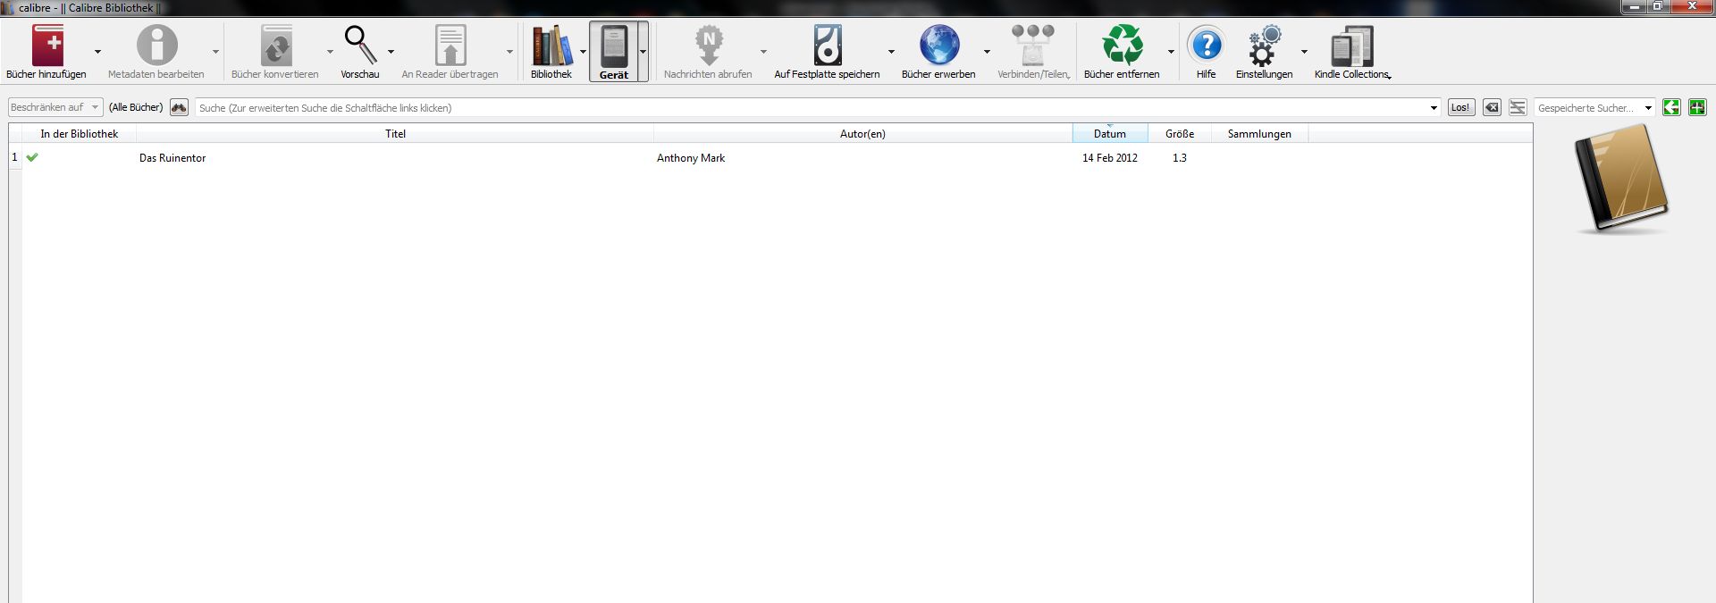Click Bücher entfernen recycle icon
1716x603 pixels.
(x=1123, y=45)
